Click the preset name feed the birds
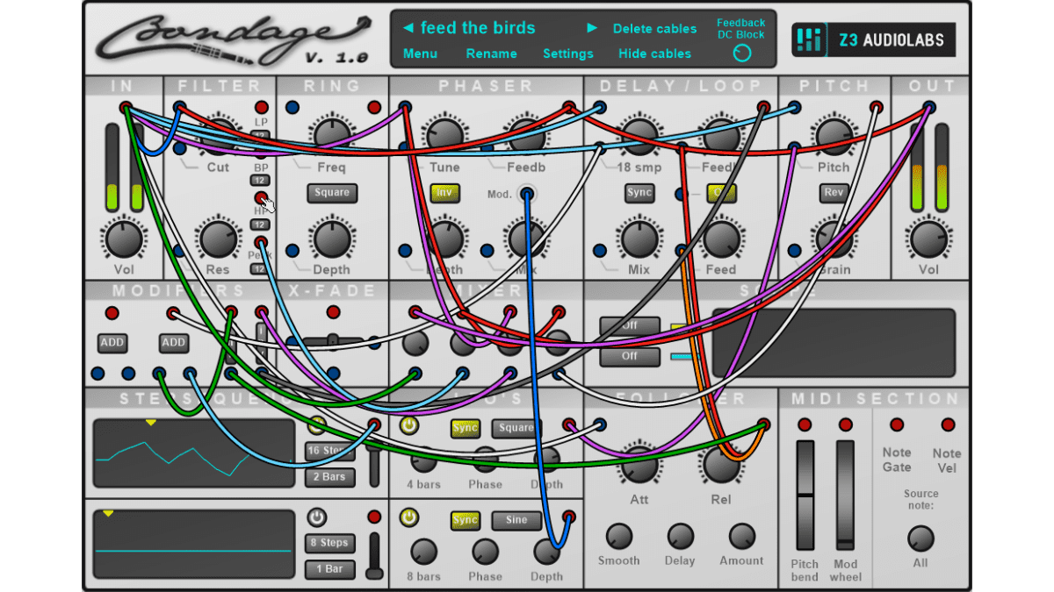Image resolution: width=1054 pixels, height=592 pixels. [x=478, y=28]
